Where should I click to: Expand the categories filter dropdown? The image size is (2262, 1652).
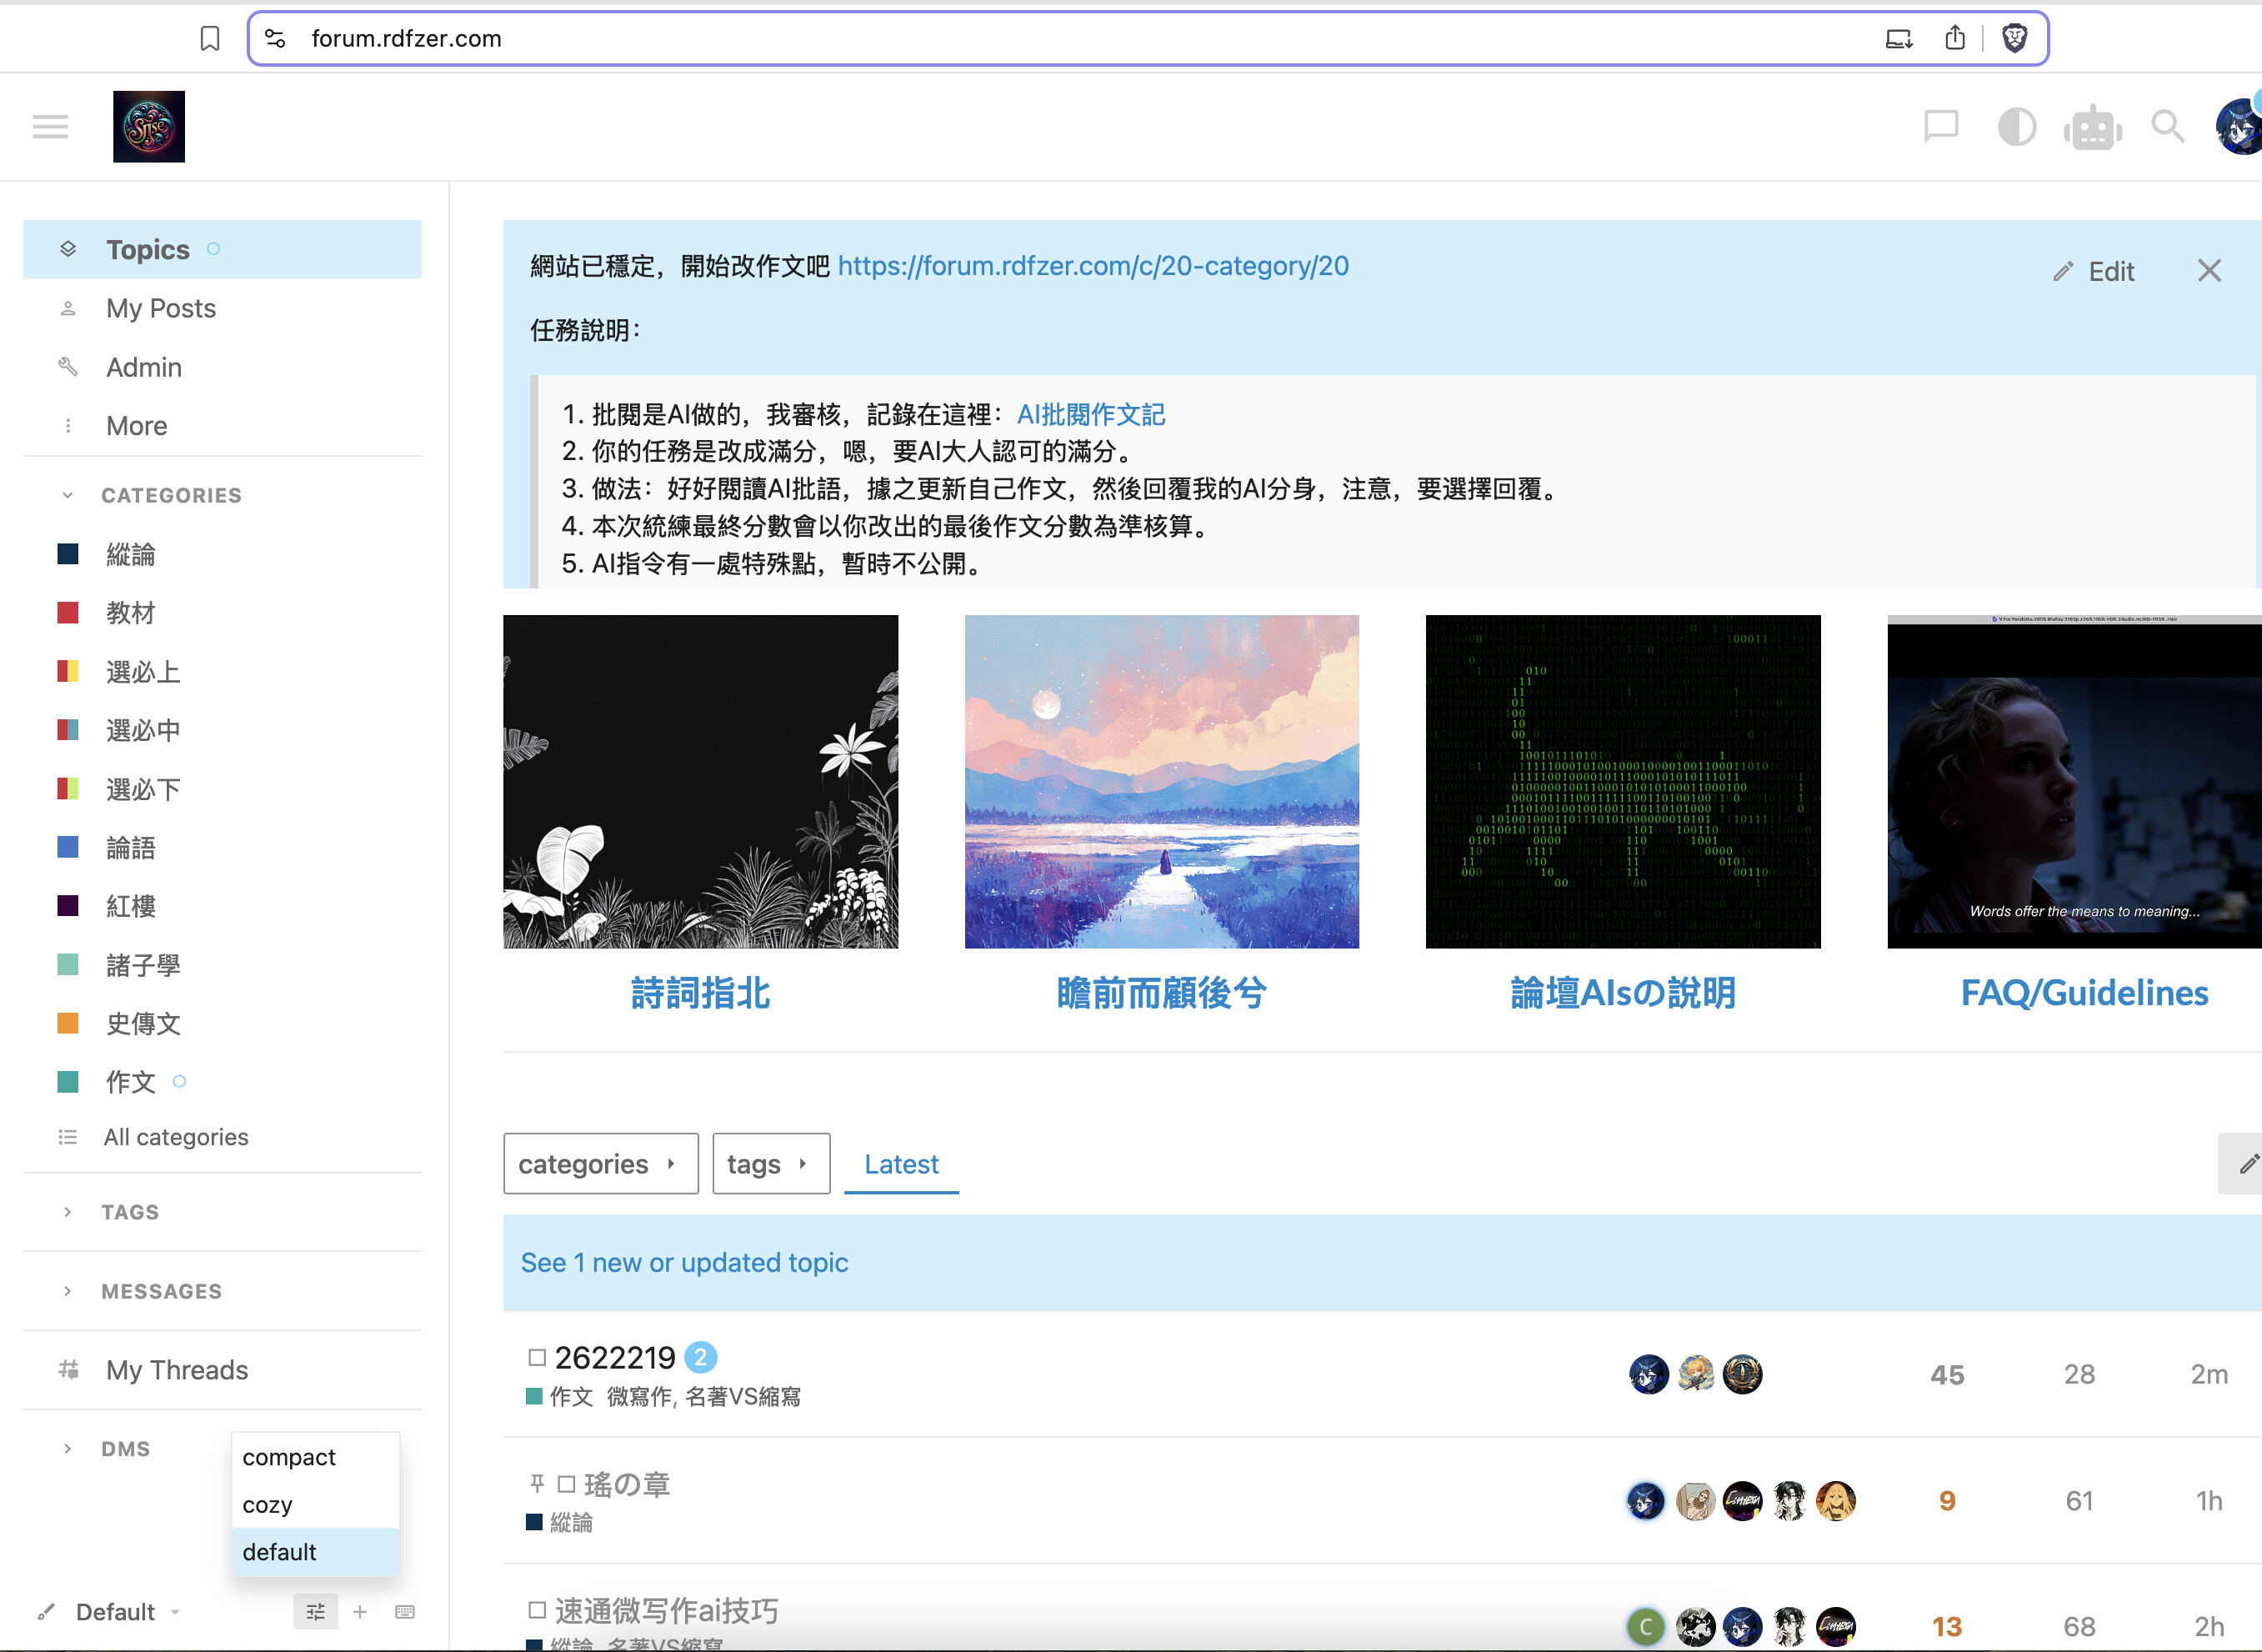pyautogui.click(x=600, y=1163)
